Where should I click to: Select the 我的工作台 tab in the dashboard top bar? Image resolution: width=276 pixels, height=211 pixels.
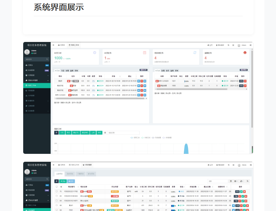74,45
